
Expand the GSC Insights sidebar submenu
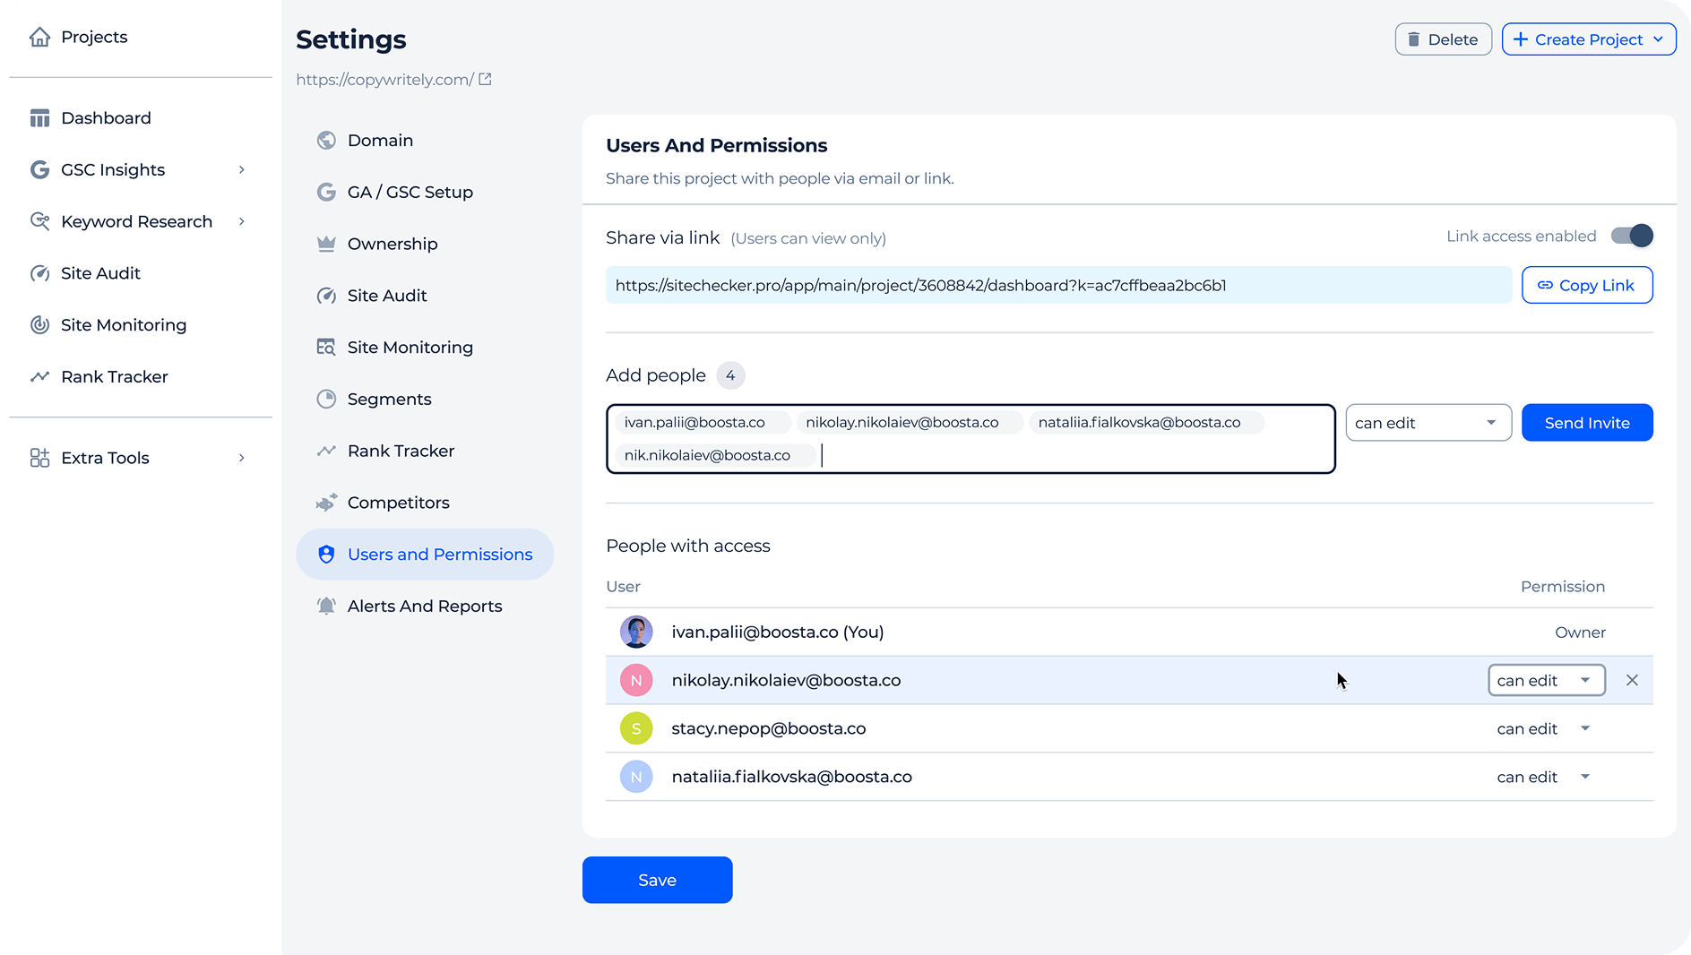[x=241, y=170]
